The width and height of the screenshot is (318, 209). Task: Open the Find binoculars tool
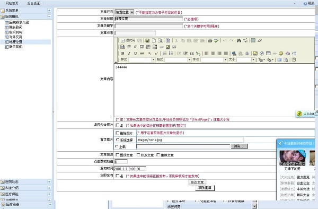[239, 41]
